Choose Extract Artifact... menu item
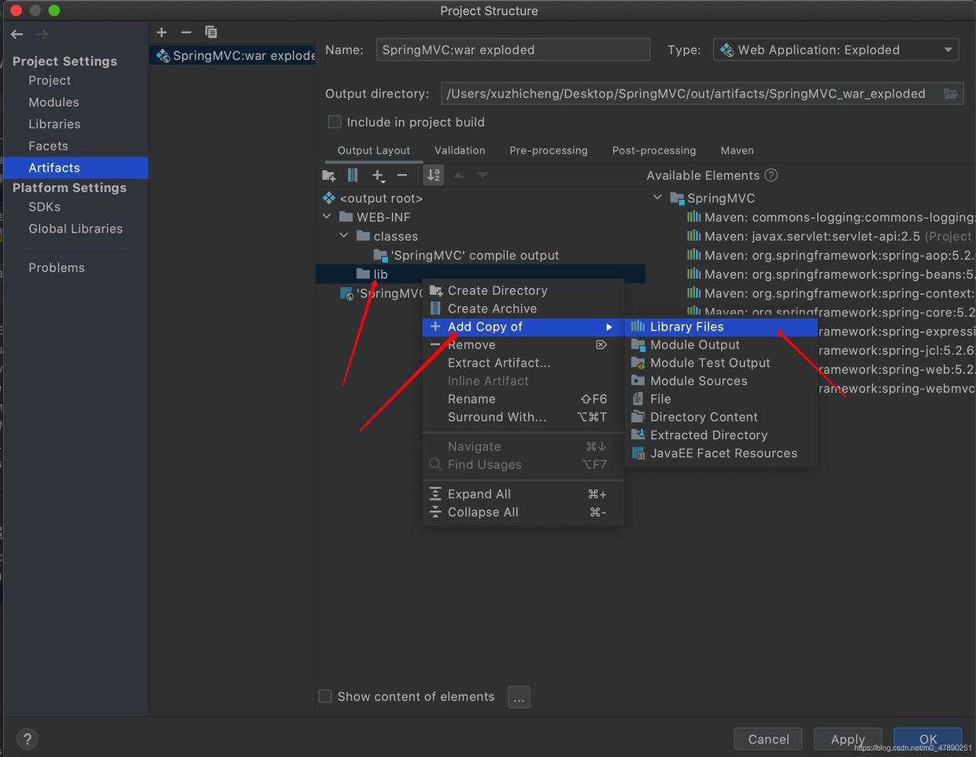 pyautogui.click(x=523, y=363)
